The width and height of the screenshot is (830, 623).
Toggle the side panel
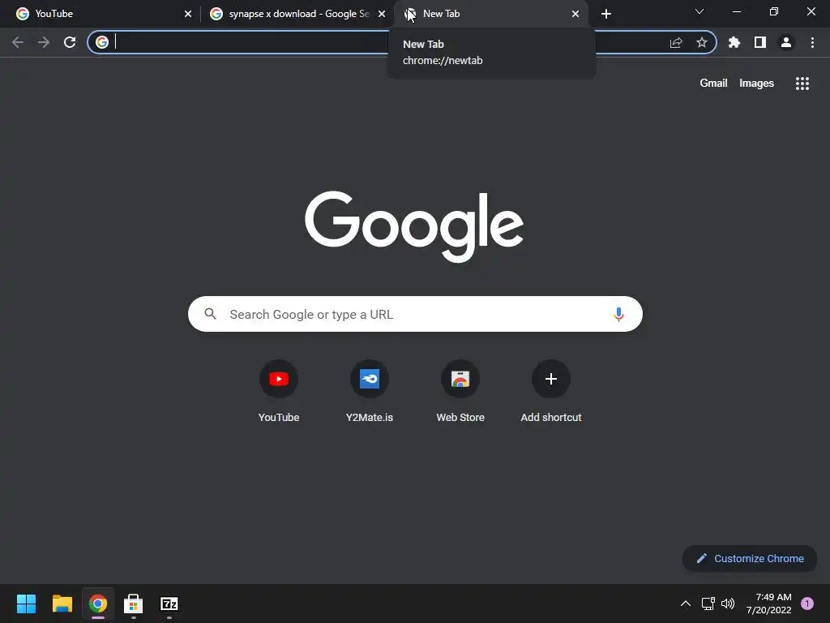[760, 42]
